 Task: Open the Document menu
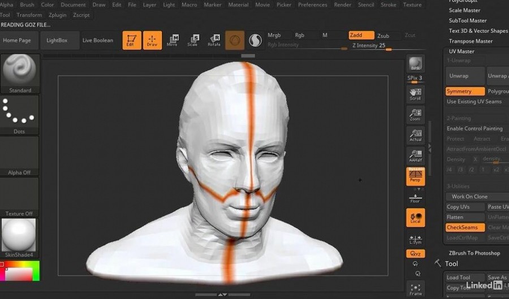click(73, 5)
